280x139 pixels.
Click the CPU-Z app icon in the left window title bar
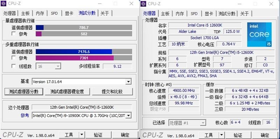coord(3,3)
